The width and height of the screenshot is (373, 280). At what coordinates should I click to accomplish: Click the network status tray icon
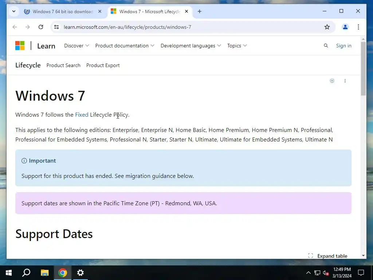click(x=317, y=273)
